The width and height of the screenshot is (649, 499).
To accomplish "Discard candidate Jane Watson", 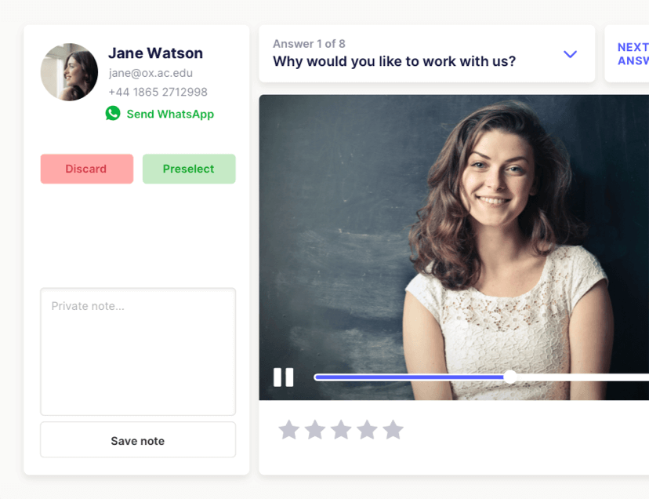I will 86,169.
